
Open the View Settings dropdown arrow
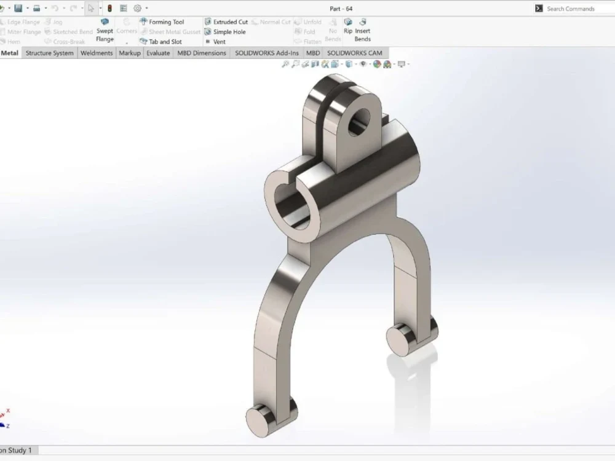[x=408, y=64]
